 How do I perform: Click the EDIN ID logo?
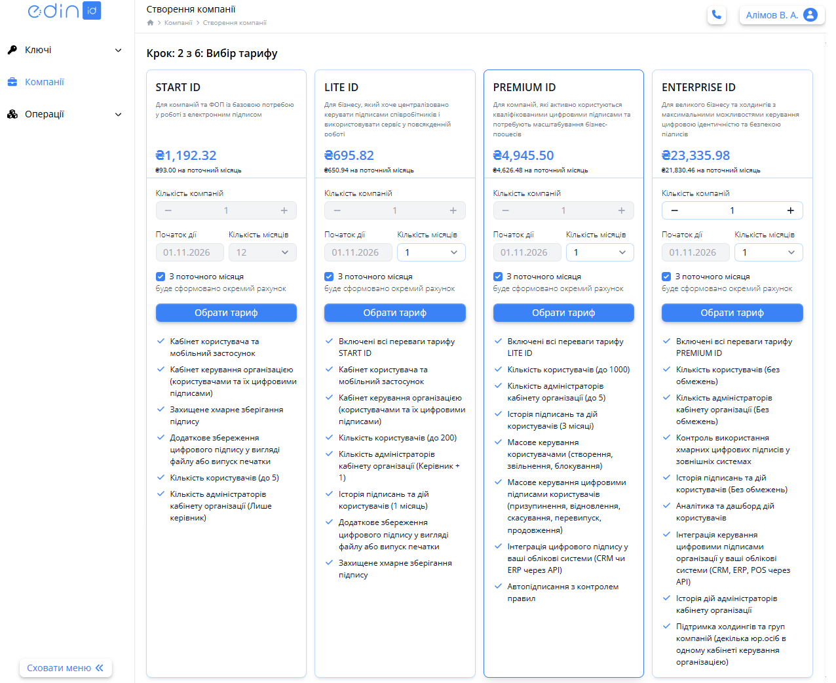pyautogui.click(x=64, y=11)
